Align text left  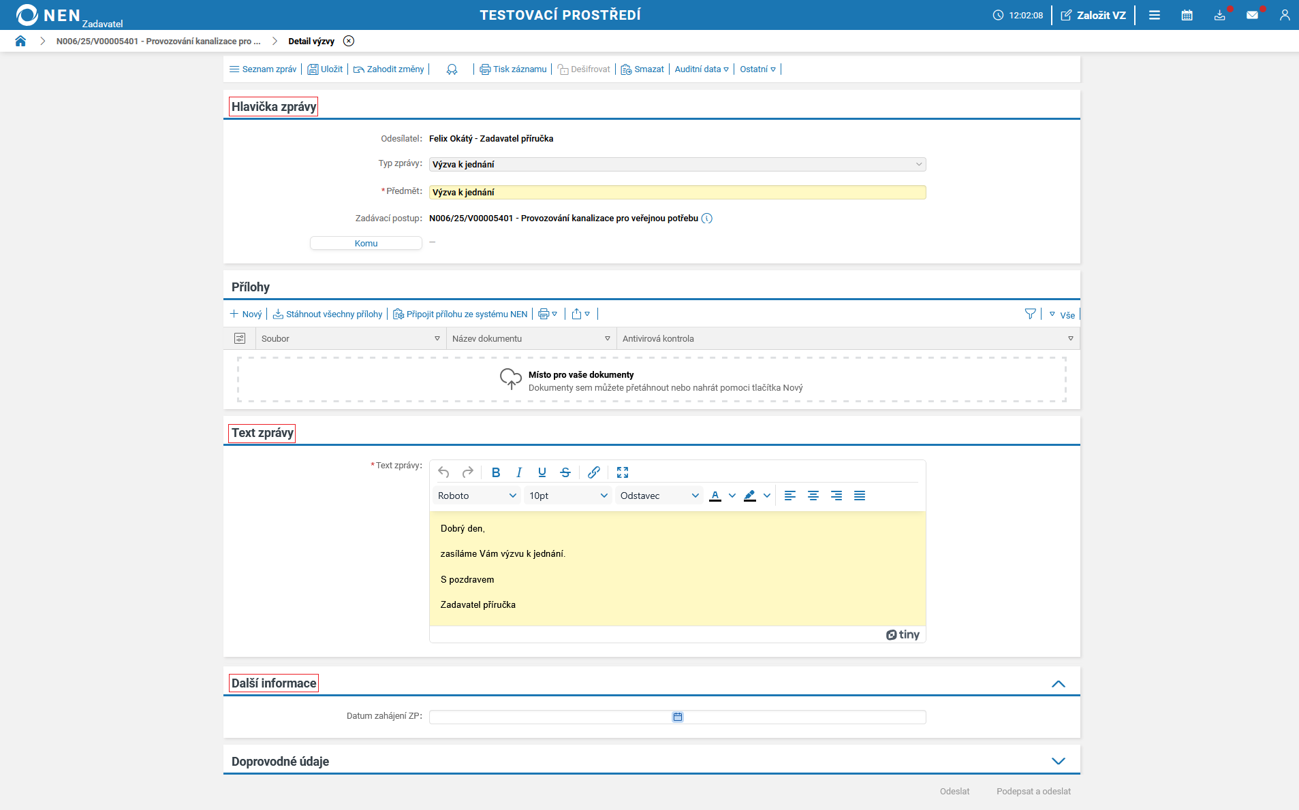[790, 496]
